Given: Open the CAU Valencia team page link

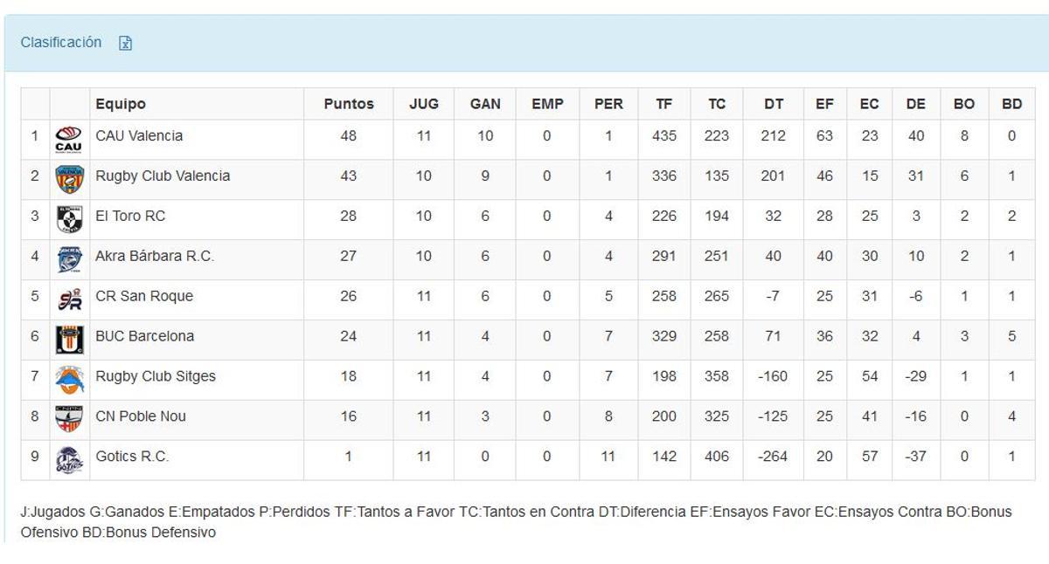Looking at the screenshot, I should pos(138,136).
